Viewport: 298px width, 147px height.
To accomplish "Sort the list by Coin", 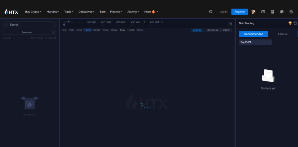I will point(6,38).
